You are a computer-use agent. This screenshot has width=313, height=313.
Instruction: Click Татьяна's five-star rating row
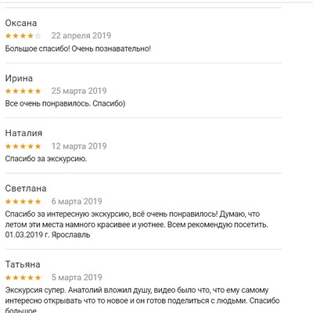[23, 278]
